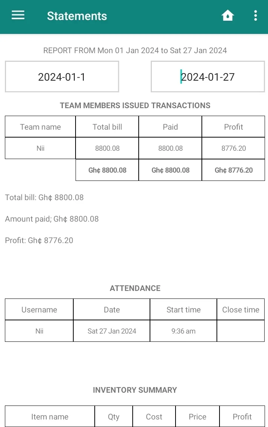Select team member Nii in transactions table
Viewport: 268px width, 427px height.
(41, 148)
